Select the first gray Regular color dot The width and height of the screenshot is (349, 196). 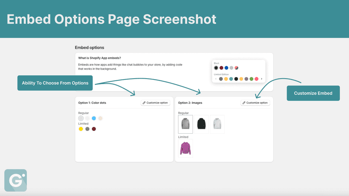point(81,118)
